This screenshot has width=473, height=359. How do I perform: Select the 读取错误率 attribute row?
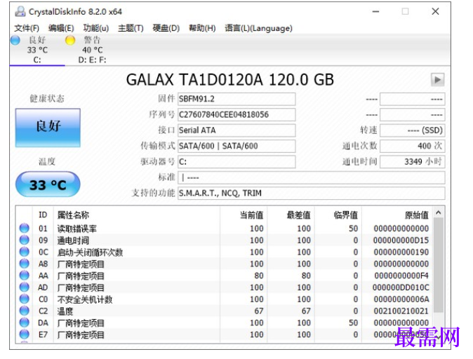pyautogui.click(x=225, y=229)
